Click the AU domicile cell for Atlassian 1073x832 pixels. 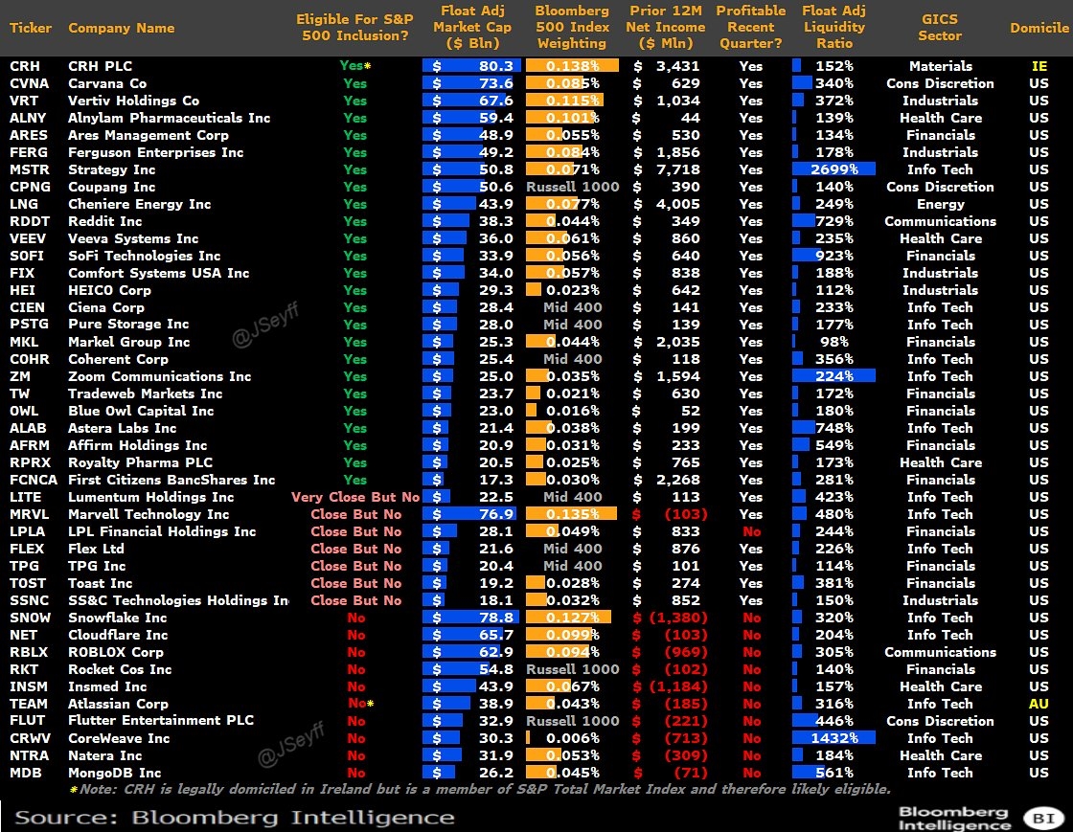1039,704
